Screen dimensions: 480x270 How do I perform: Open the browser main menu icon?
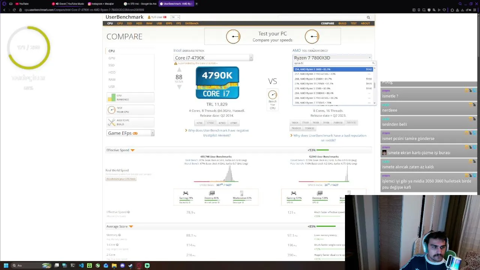[x=474, y=10]
